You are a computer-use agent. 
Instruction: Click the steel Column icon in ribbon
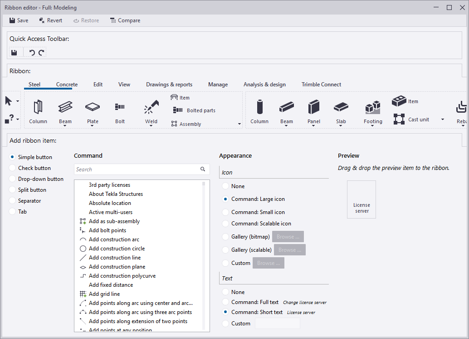pos(38,107)
